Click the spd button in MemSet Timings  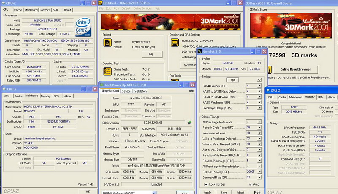pos(233,80)
